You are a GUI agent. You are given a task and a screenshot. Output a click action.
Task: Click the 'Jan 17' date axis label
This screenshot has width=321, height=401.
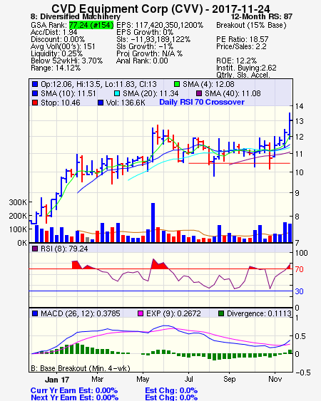pos(57,380)
